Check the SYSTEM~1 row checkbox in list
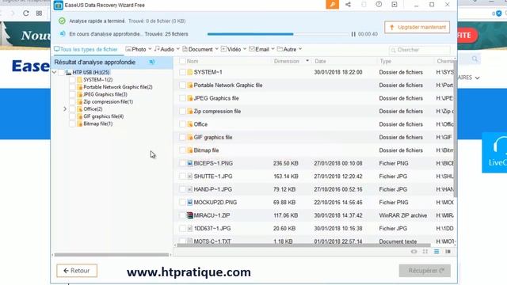 click(182, 72)
